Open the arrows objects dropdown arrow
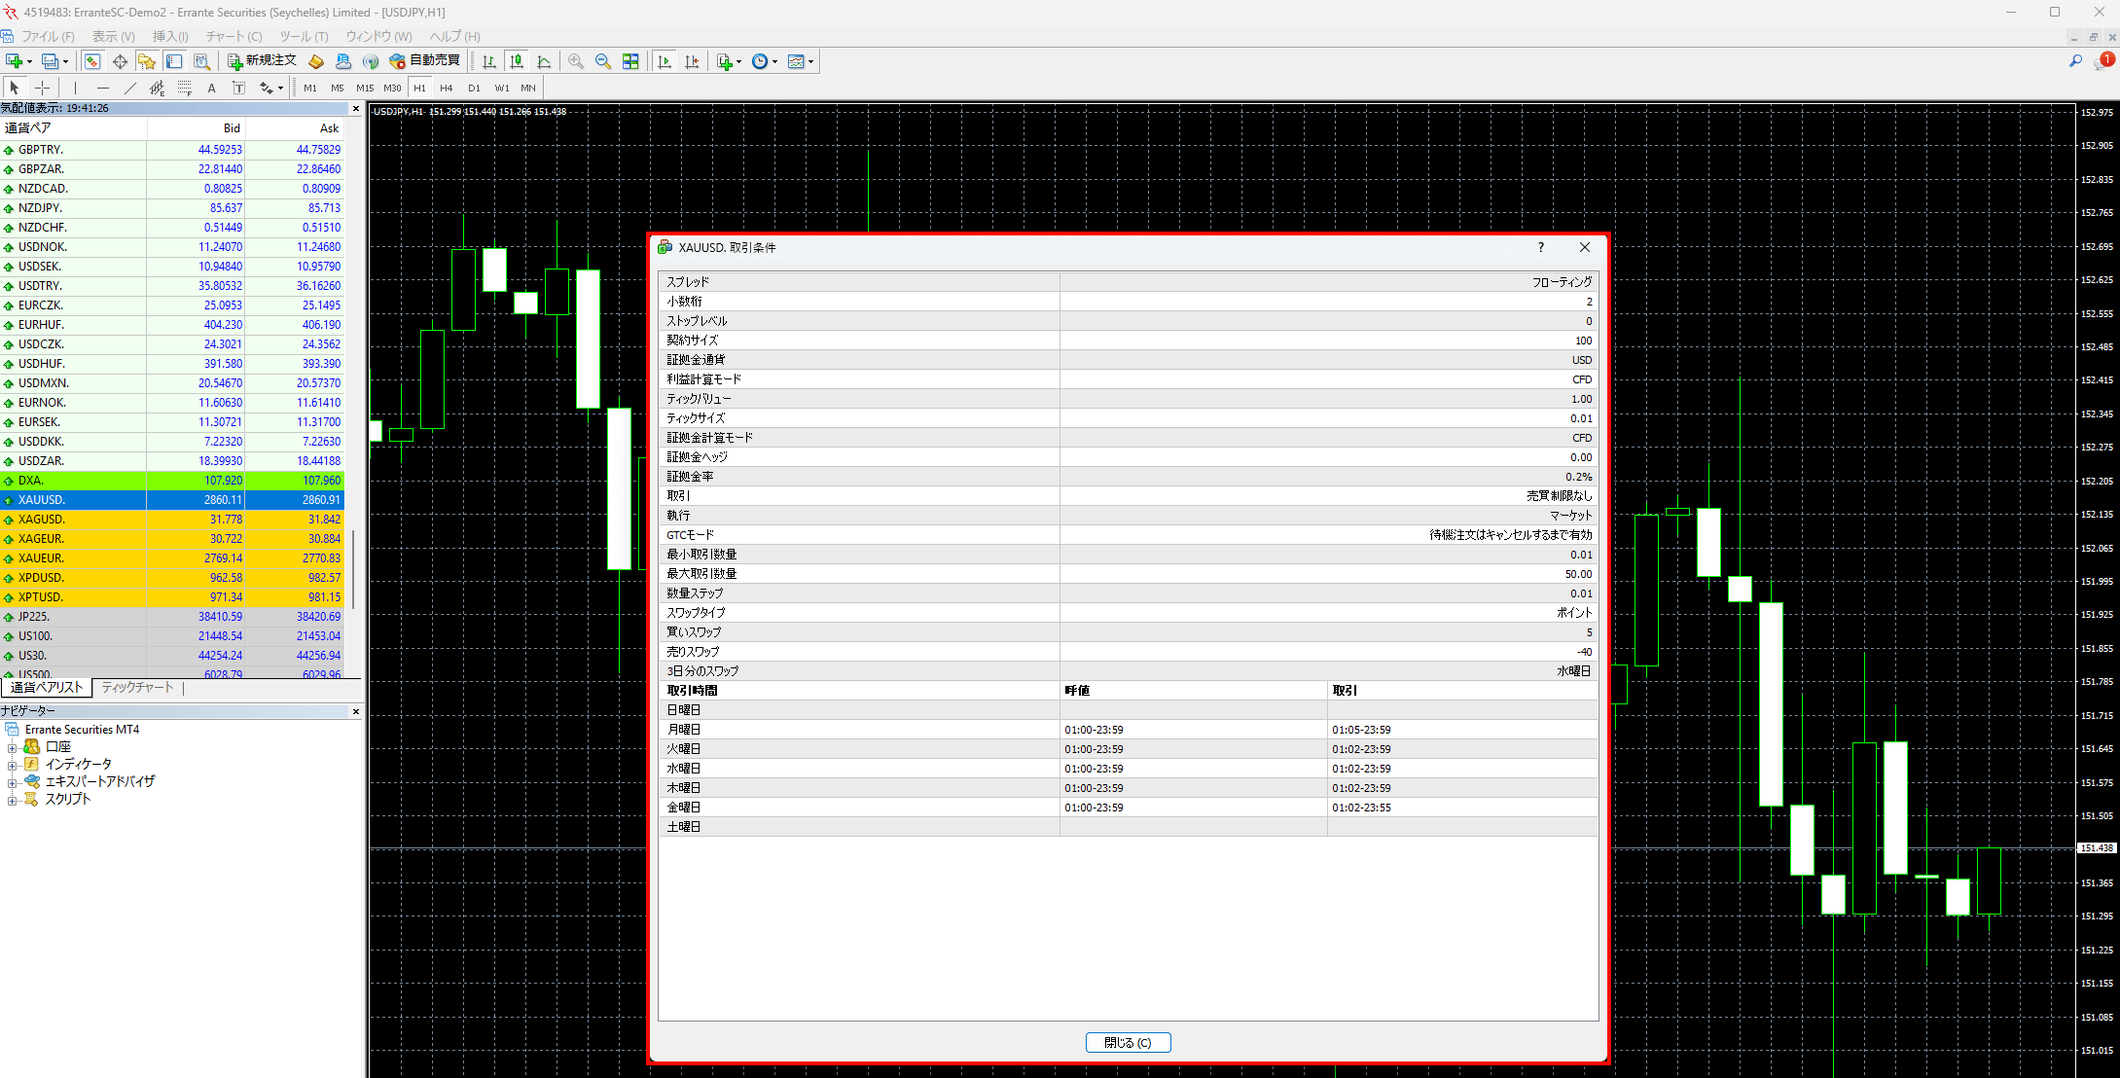Screen dimensions: 2120x1078 280,88
